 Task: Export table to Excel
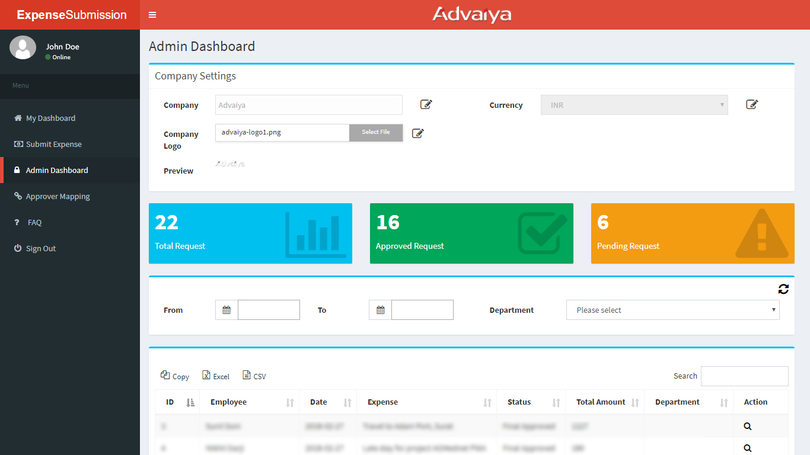pos(216,376)
